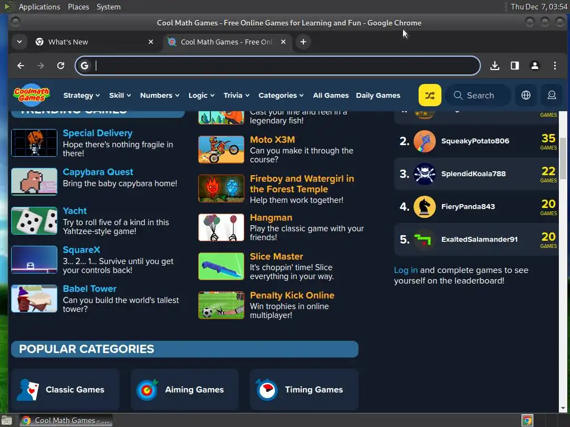Open the Moto X3M game link
This screenshot has width=570, height=427.
point(272,140)
